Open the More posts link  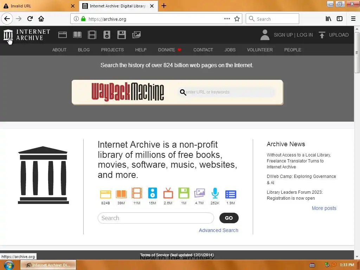point(324,208)
